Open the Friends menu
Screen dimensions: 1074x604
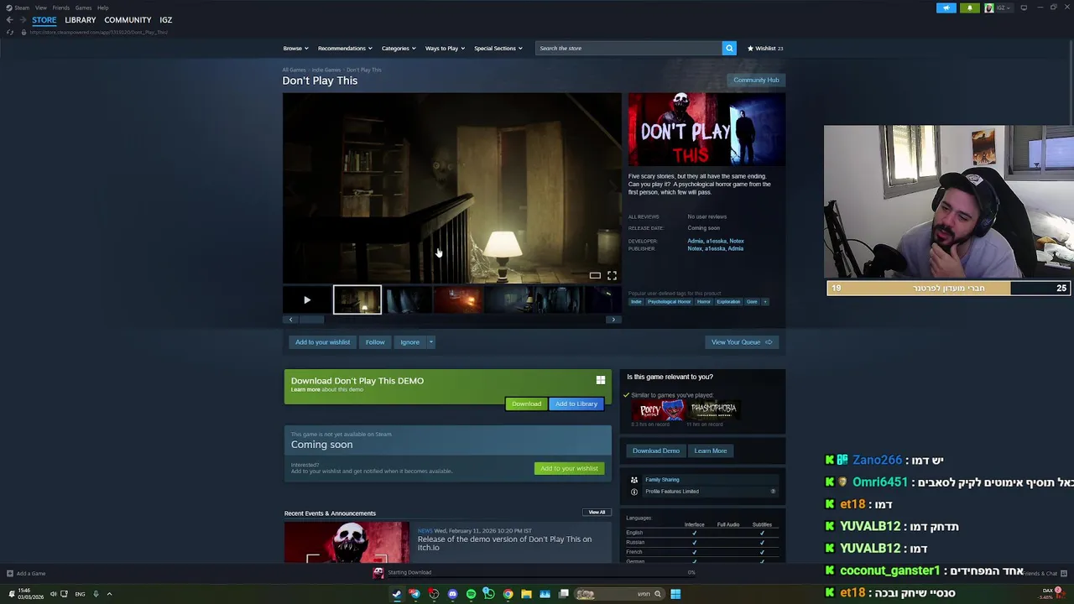61,8
